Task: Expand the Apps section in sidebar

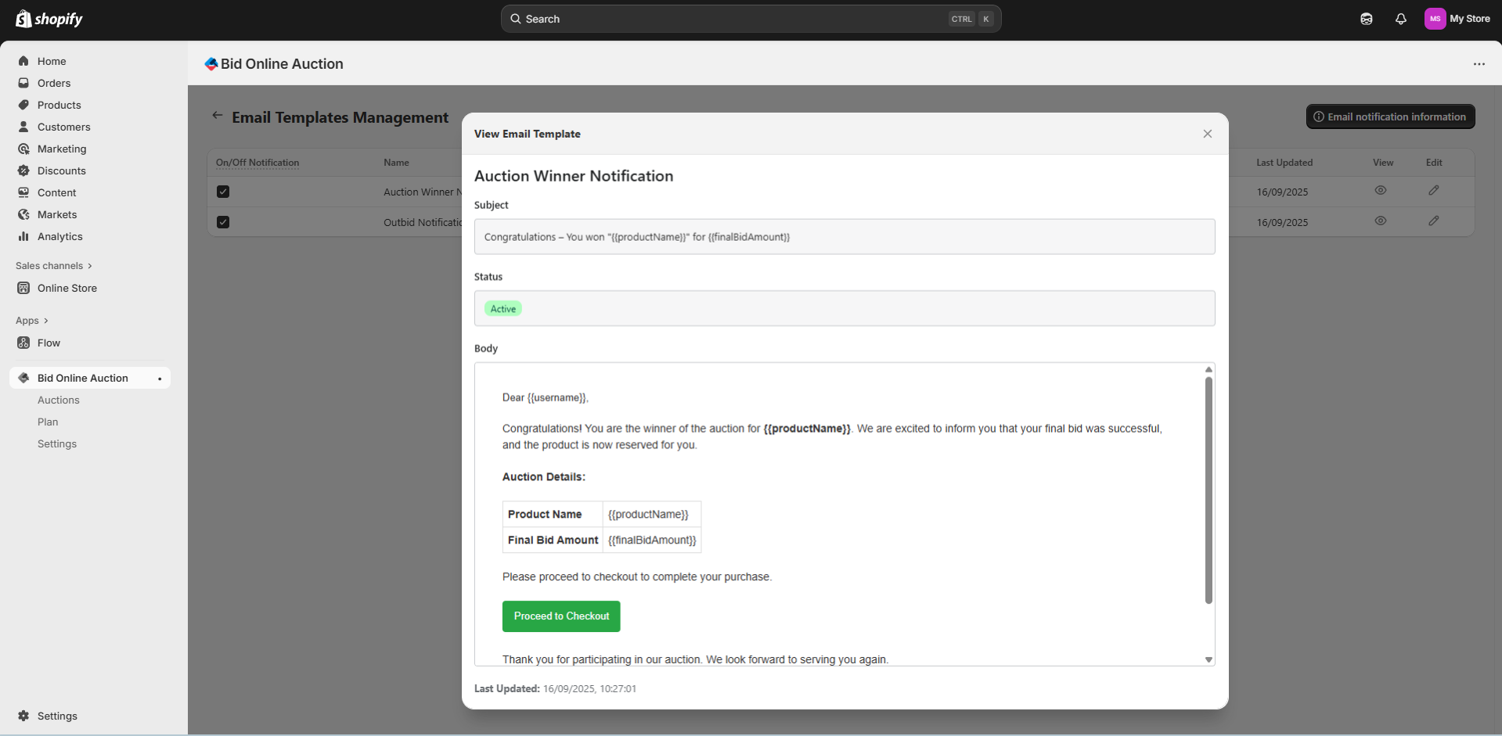Action: pyautogui.click(x=32, y=321)
